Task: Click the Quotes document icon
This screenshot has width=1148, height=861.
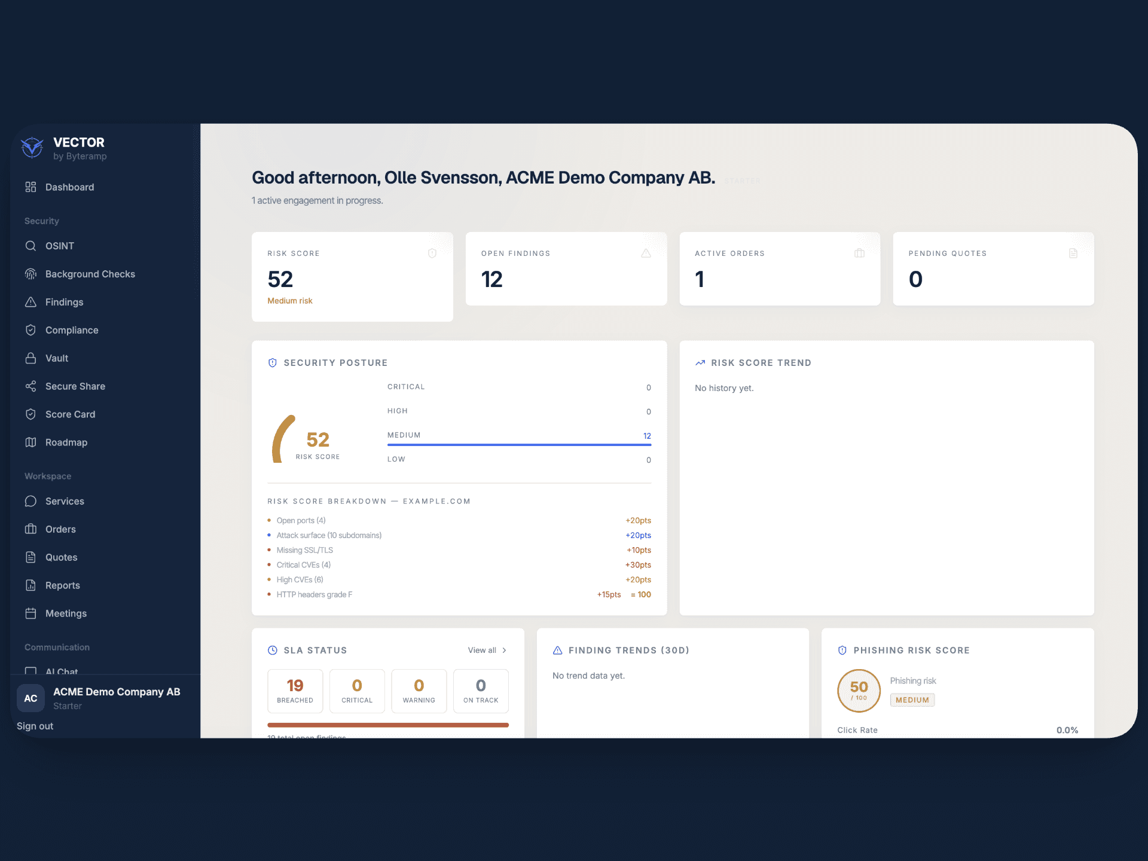Action: coord(30,557)
